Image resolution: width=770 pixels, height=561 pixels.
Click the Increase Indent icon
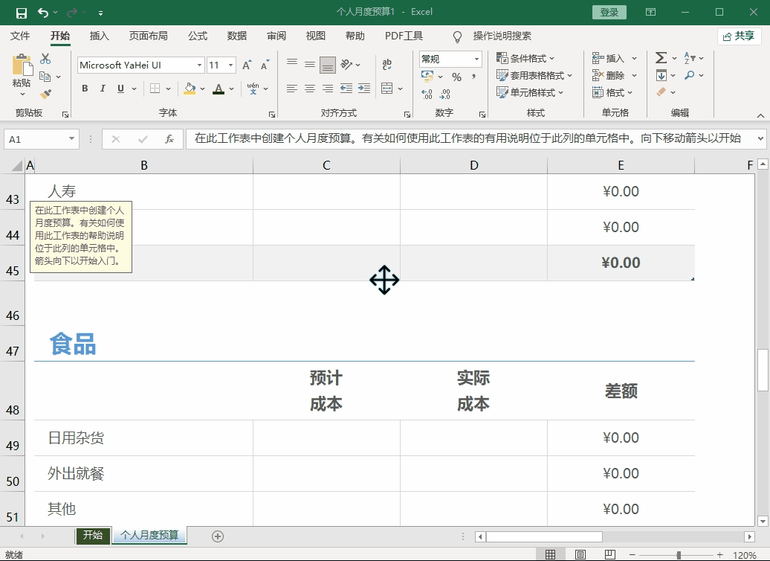(364, 89)
